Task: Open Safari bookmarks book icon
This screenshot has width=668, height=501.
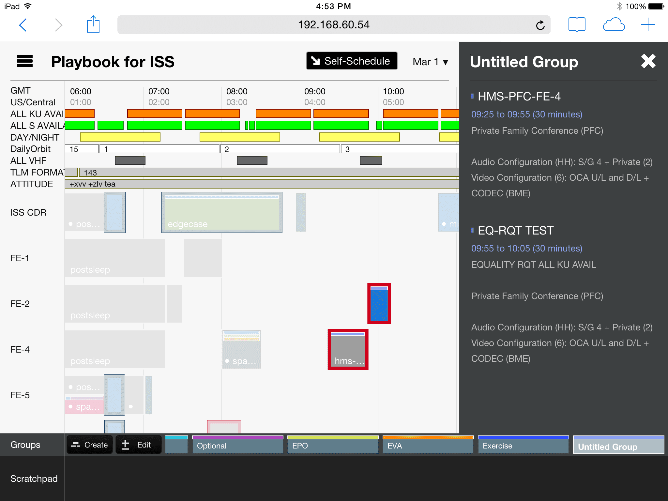Action: pos(577,25)
